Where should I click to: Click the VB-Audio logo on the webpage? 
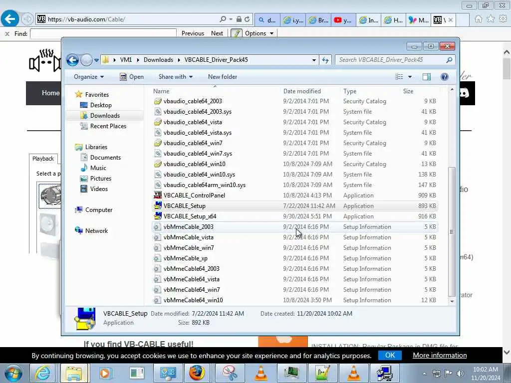click(45, 60)
